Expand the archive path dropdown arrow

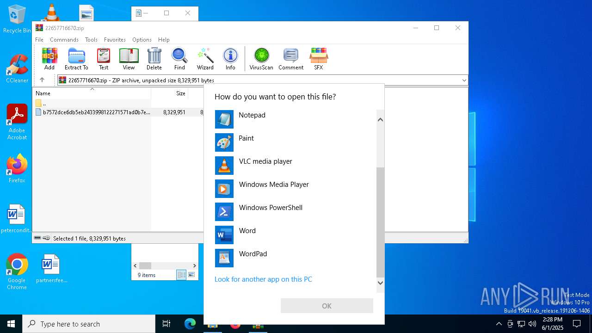coord(464,80)
